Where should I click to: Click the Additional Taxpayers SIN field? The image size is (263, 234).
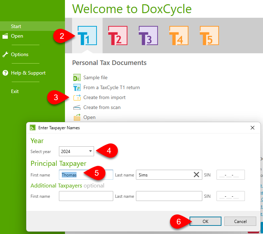230,196
